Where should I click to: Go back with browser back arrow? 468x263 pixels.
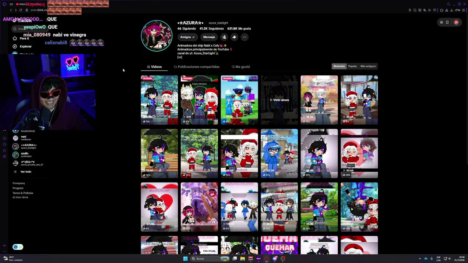(x=11, y=10)
